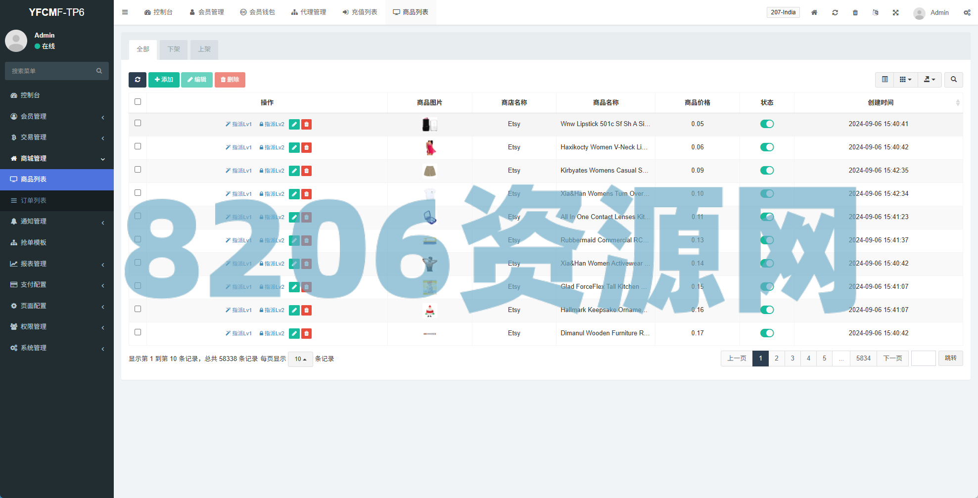Enter fullscreen with the expand icon

coord(895,12)
